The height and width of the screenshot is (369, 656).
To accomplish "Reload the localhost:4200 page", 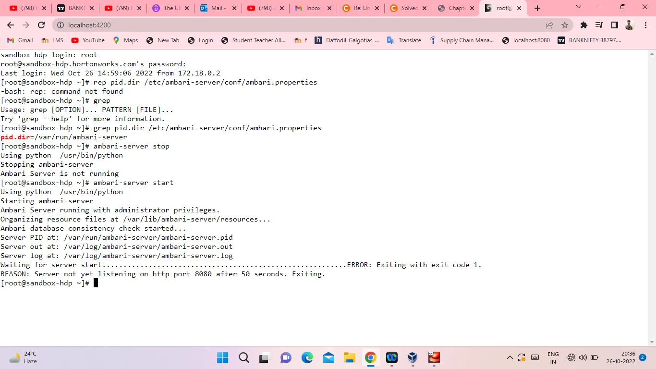I will click(x=41, y=25).
